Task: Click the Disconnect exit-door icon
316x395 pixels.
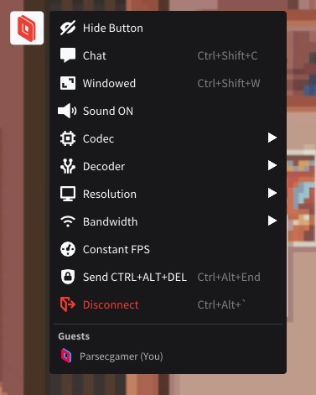Action: click(x=68, y=304)
